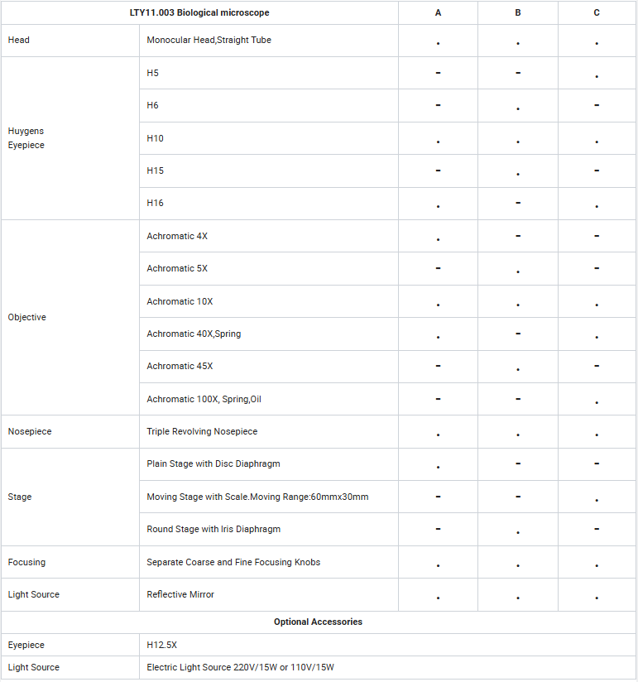
Task: Click the LTY11.003 Biological microscope header
Action: [x=199, y=12]
